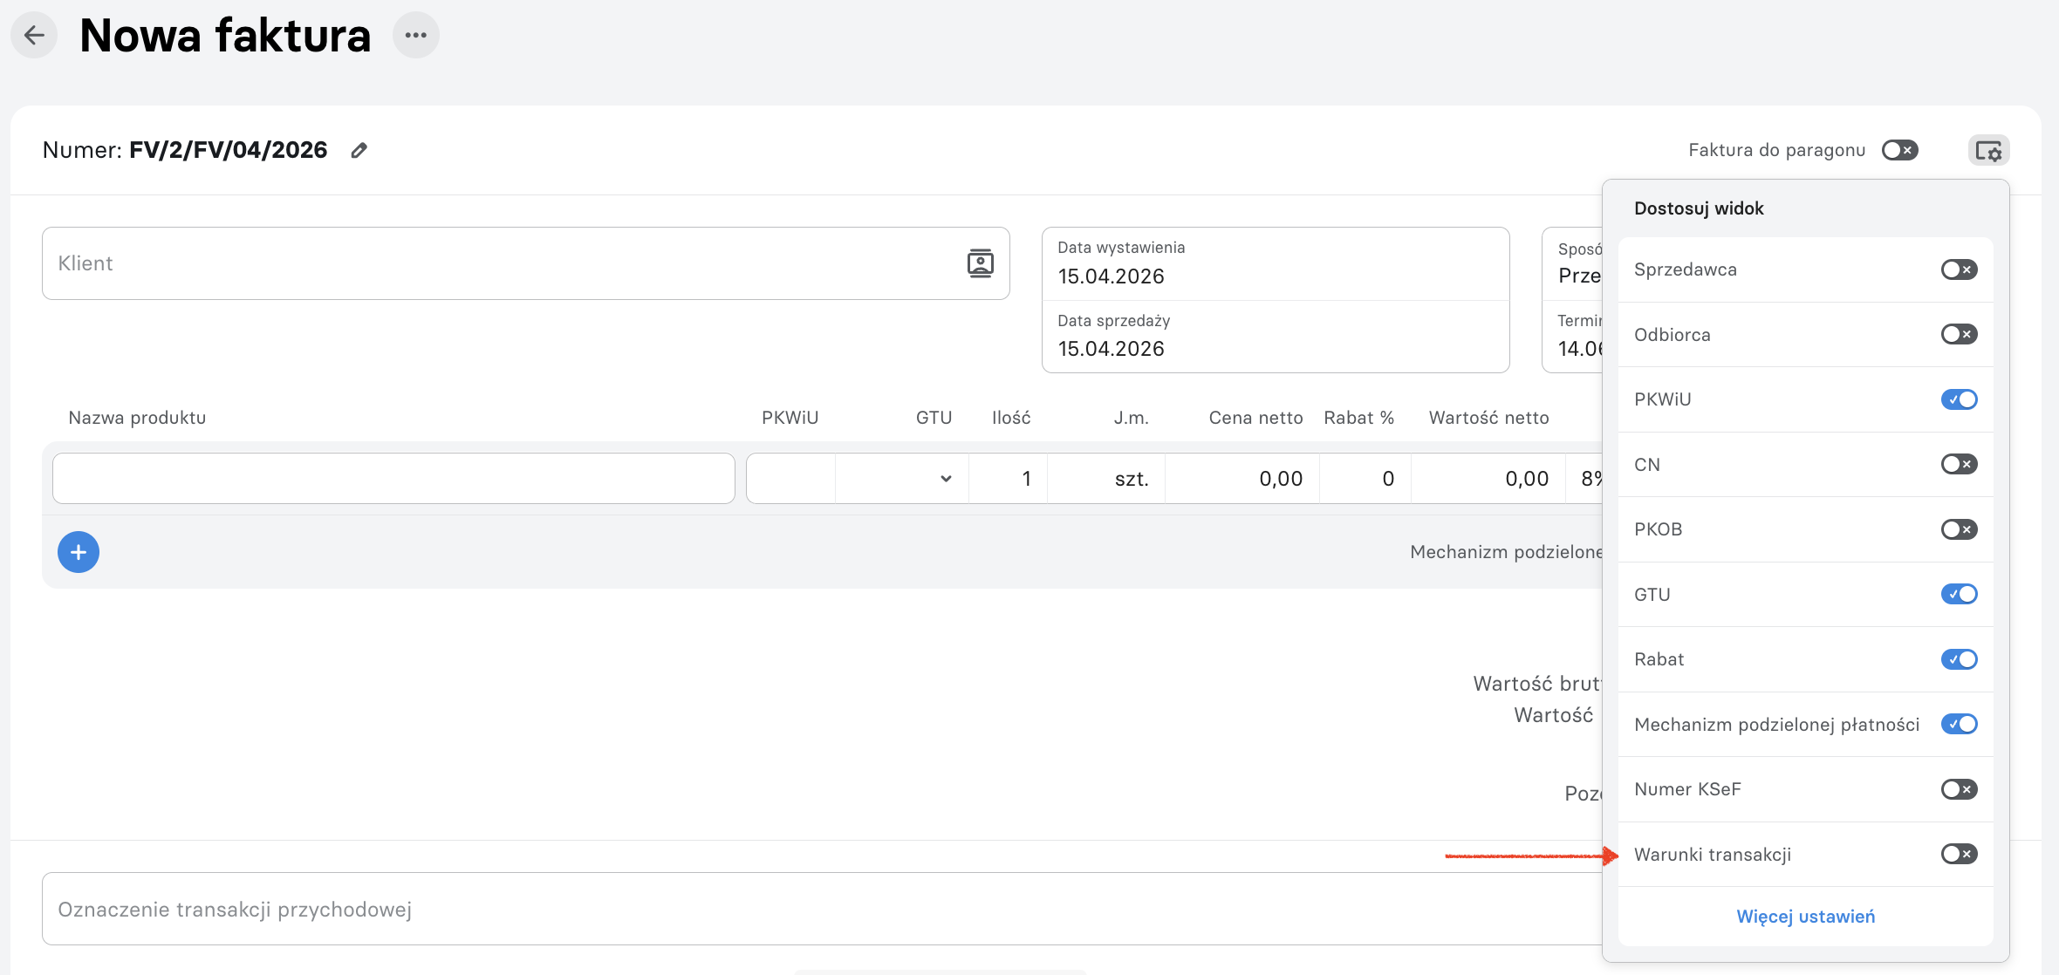Click the contact book icon in Klient field
The image size is (2059, 975).
(x=980, y=263)
